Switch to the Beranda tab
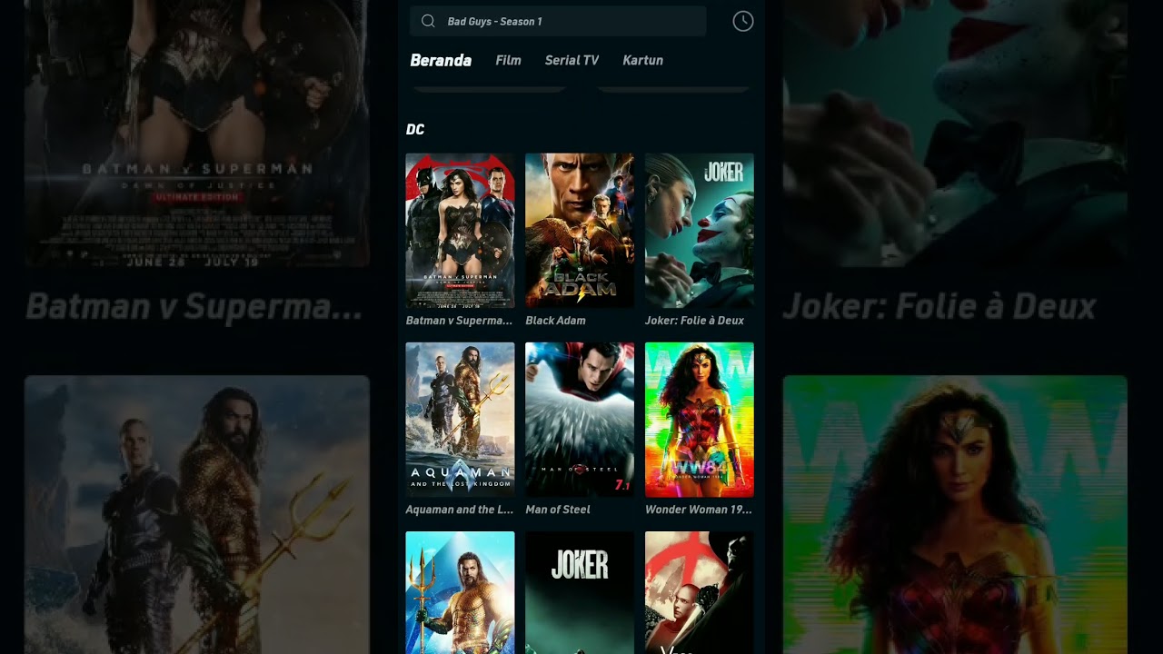 point(441,60)
